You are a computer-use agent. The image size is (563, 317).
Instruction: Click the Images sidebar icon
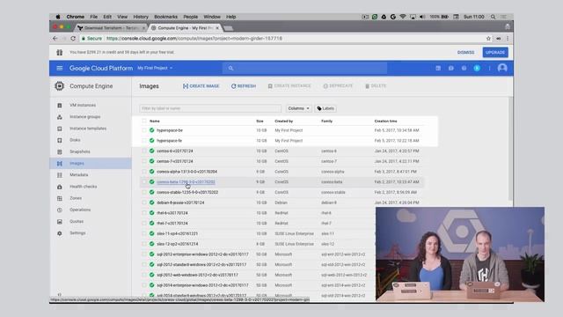point(60,164)
